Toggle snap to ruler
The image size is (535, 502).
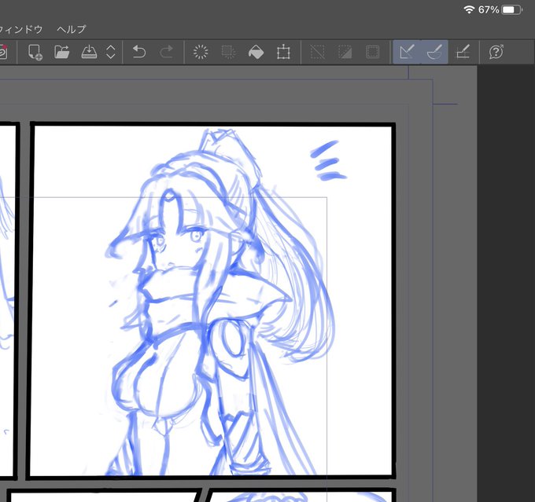(x=407, y=52)
